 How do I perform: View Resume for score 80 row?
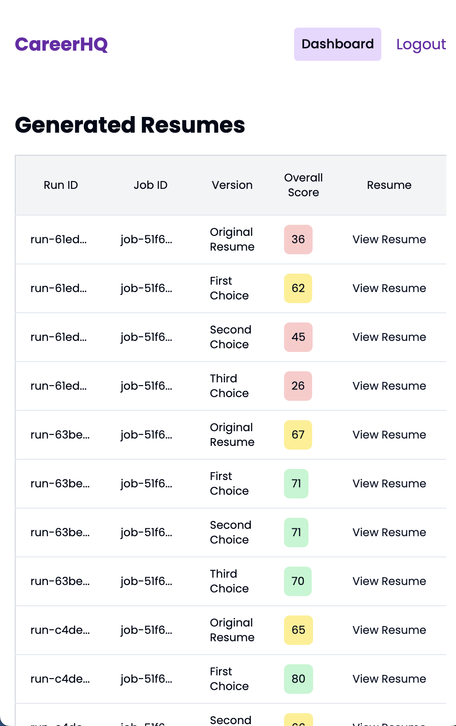389,679
